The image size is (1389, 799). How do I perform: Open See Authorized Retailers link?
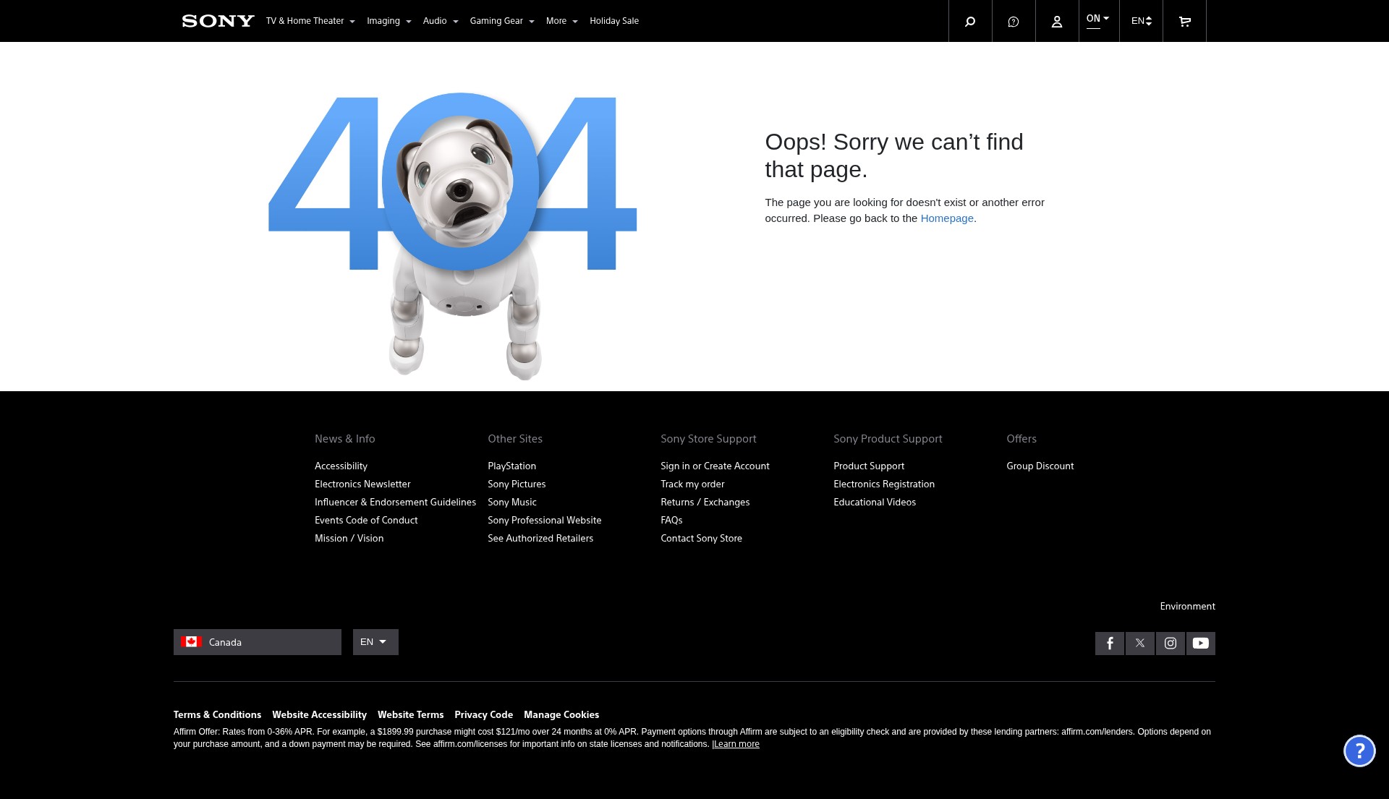[x=540, y=539]
